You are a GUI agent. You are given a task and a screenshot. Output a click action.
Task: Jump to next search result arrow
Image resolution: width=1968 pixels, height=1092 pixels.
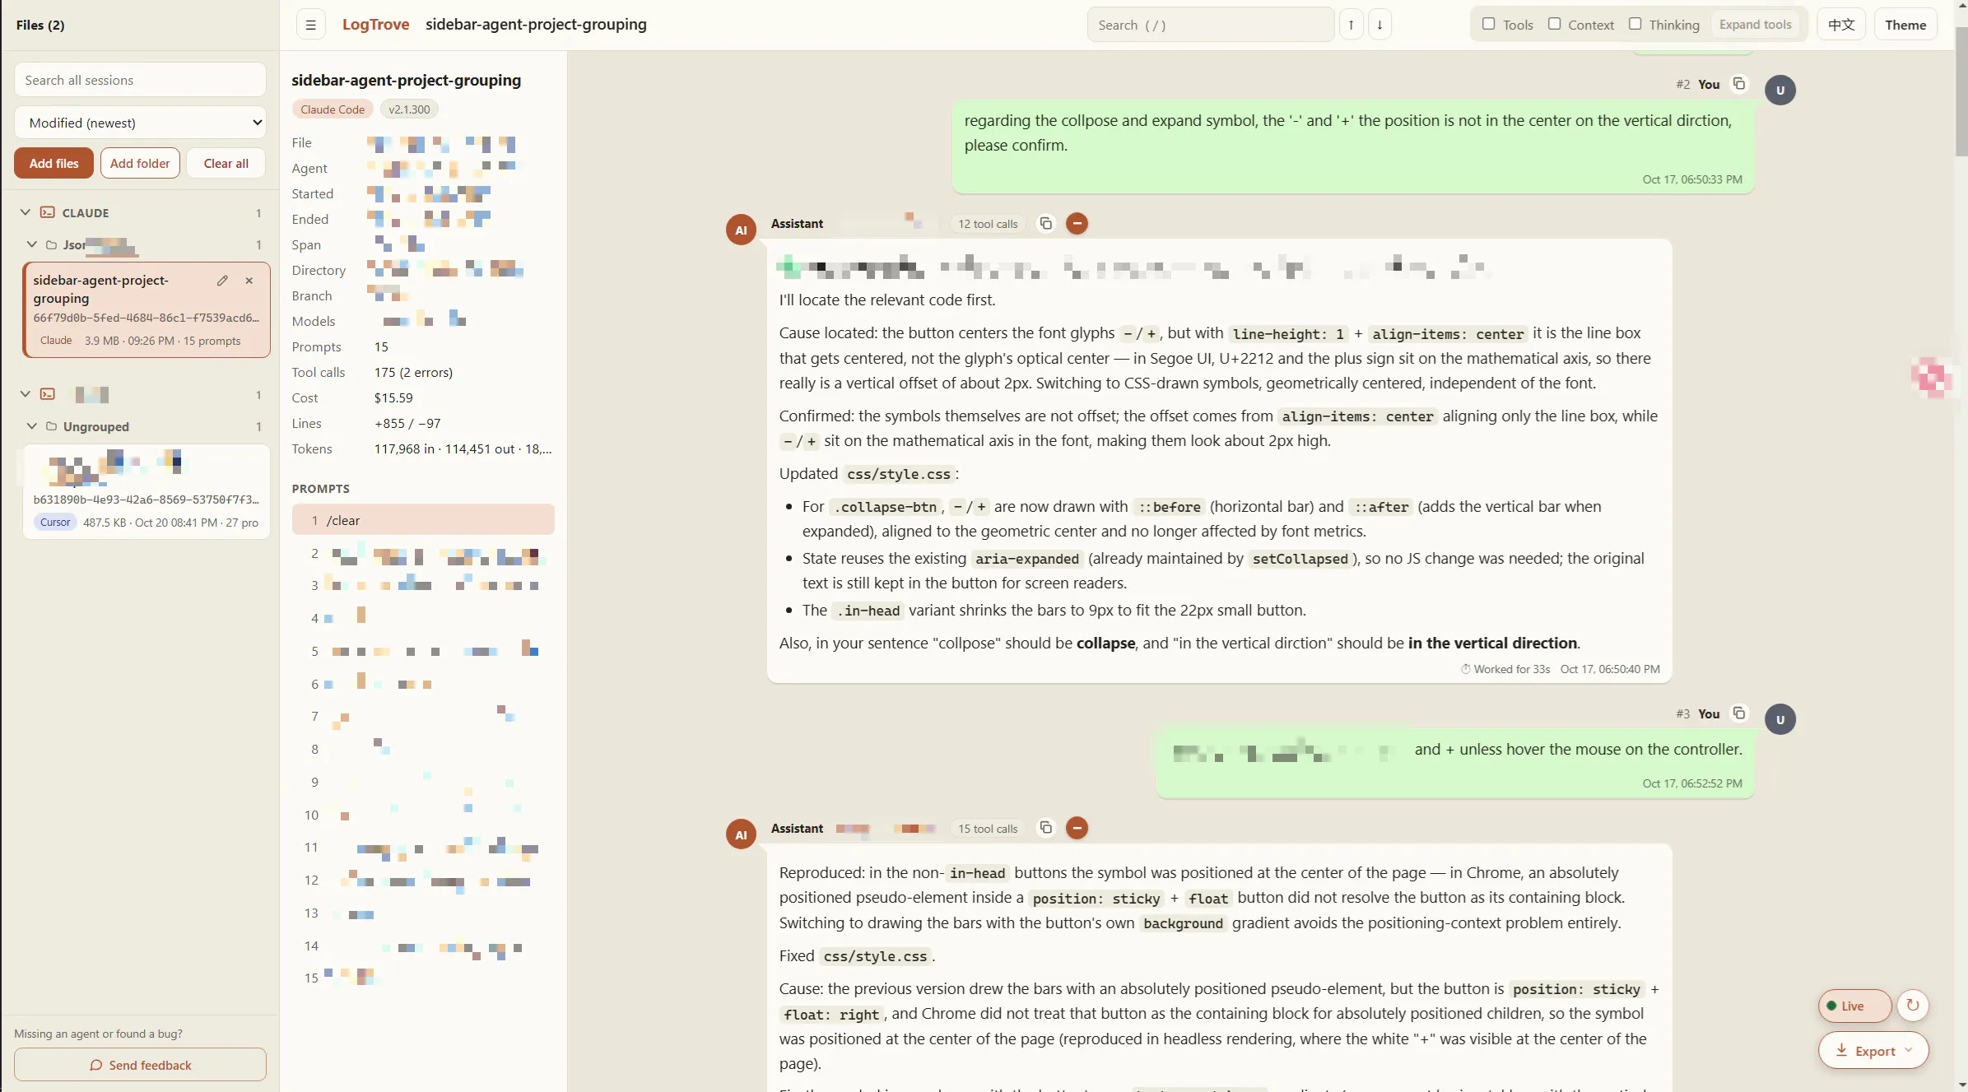[1379, 25]
